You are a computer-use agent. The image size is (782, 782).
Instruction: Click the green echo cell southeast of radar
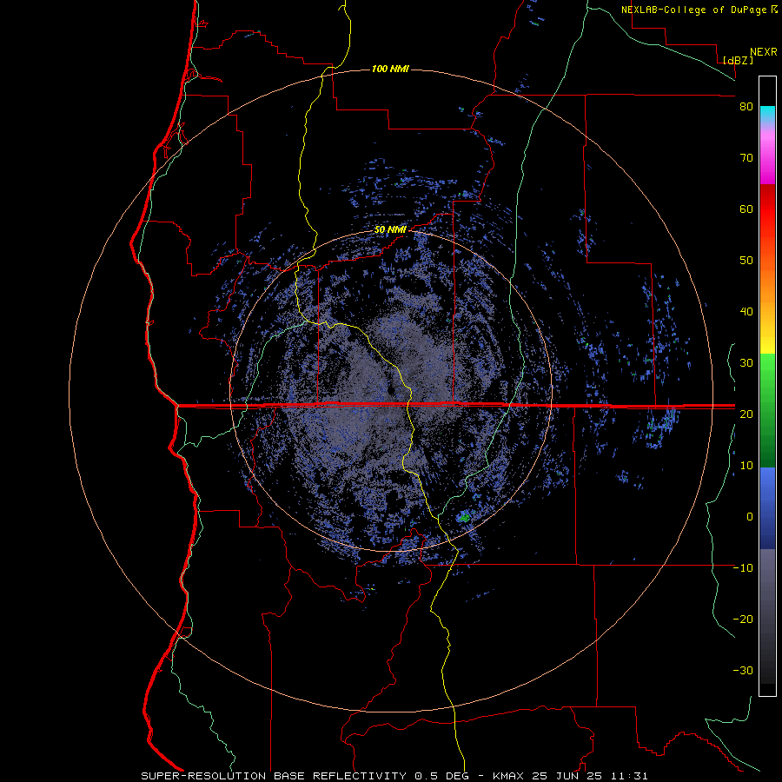coord(464,517)
